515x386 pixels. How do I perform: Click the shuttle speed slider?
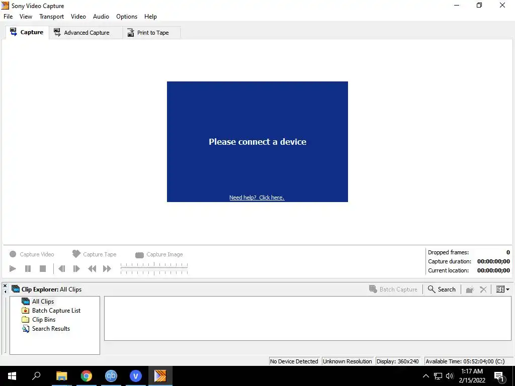(154, 268)
